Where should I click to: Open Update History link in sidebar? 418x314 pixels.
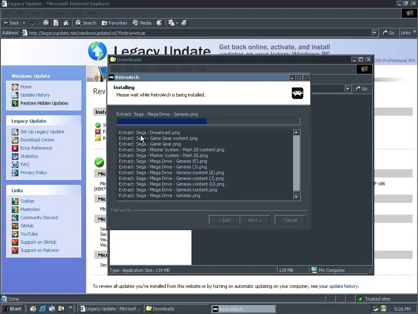(35, 95)
